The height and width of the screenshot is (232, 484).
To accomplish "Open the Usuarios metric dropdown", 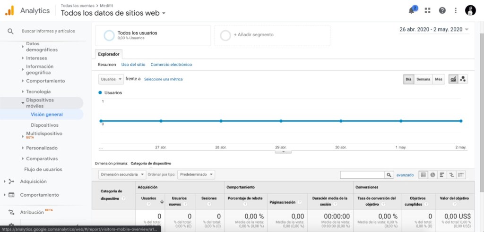I will point(111,79).
